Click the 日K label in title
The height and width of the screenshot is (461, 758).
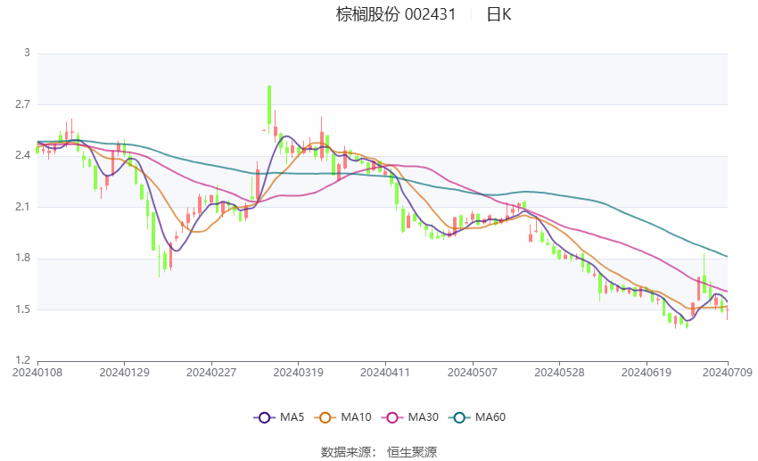coord(498,14)
